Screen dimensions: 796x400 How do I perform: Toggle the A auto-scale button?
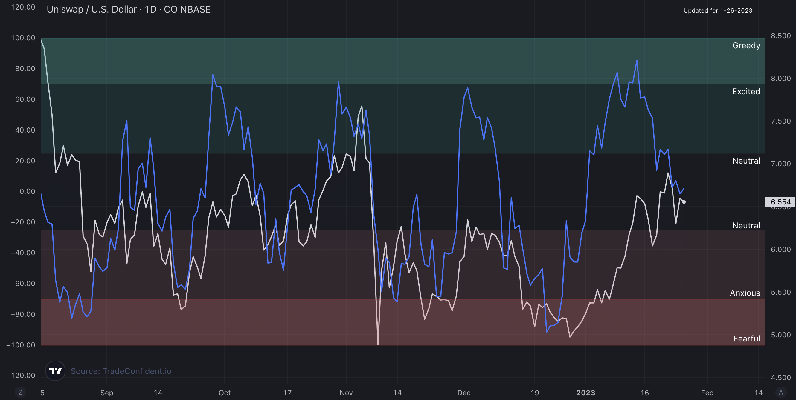point(781,392)
